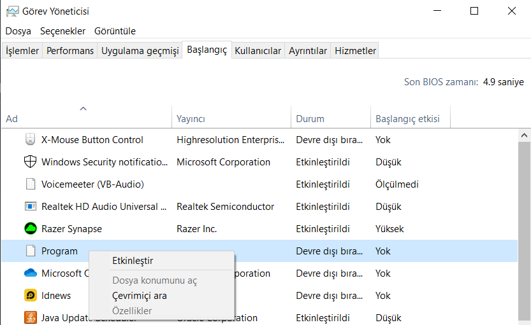
Task: Click the Realtek HD Audio icon
Action: [x=31, y=207]
